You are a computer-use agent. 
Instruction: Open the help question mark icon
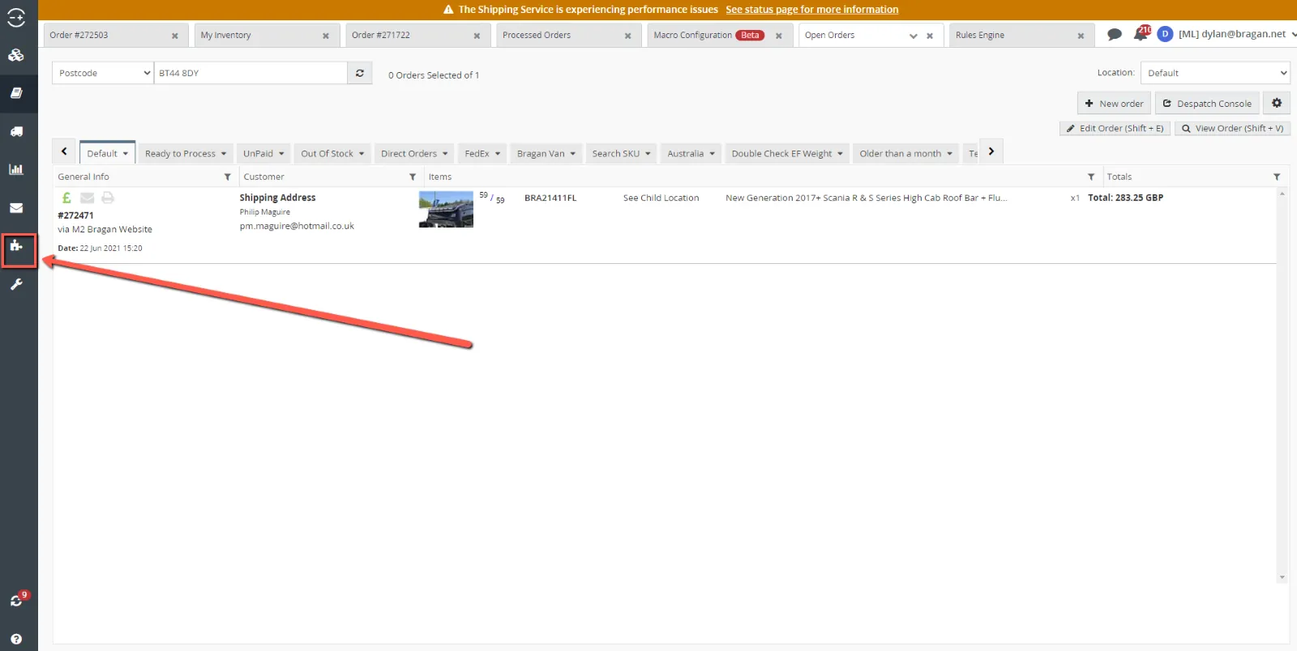pyautogui.click(x=16, y=639)
